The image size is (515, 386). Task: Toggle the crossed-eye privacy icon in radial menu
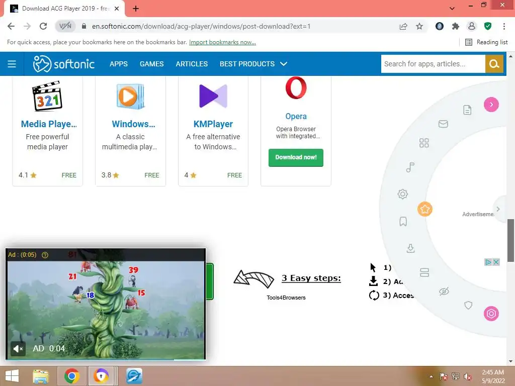[444, 291]
